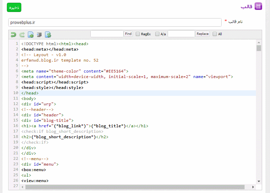
Task: Click the horizontal scrollbar left arrow
Action: coord(23,187)
